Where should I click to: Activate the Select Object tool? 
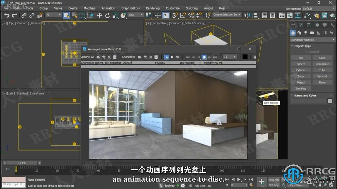tap(66, 15)
